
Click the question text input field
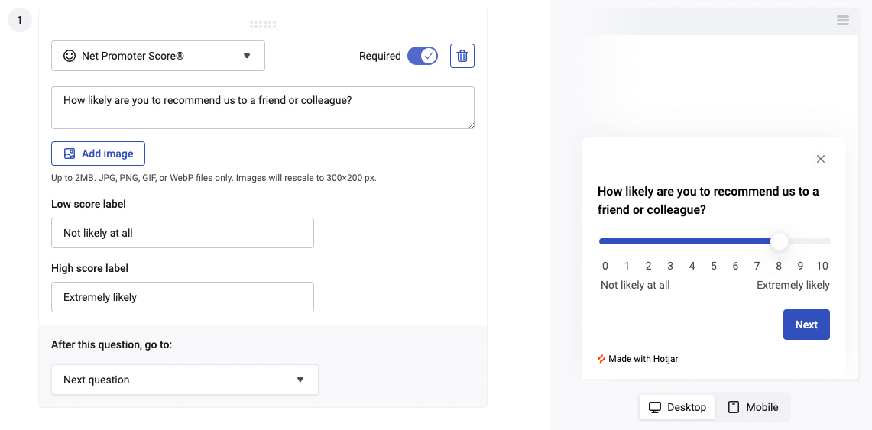click(x=263, y=108)
